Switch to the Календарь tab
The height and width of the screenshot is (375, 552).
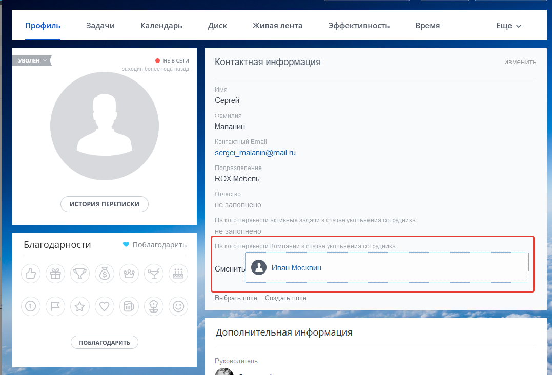[161, 26]
